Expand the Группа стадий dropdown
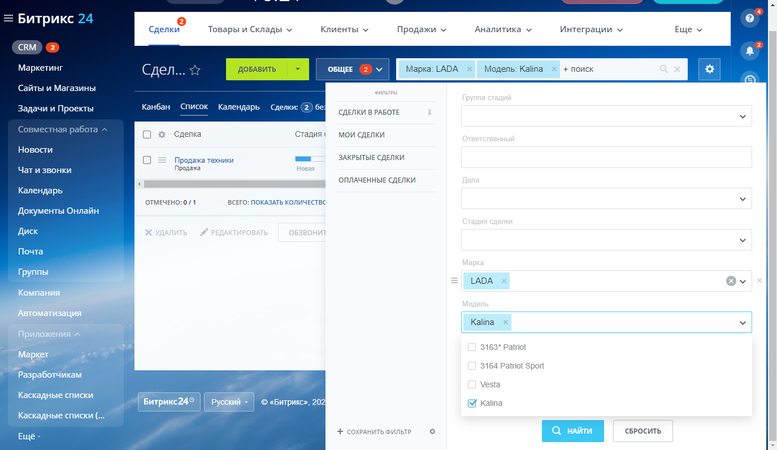Viewport: 777px width, 450px height. coord(743,116)
